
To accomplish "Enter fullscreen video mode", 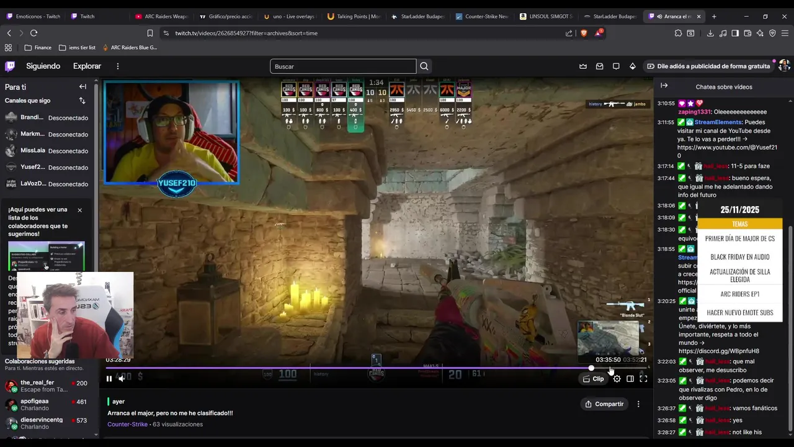I will point(643,379).
